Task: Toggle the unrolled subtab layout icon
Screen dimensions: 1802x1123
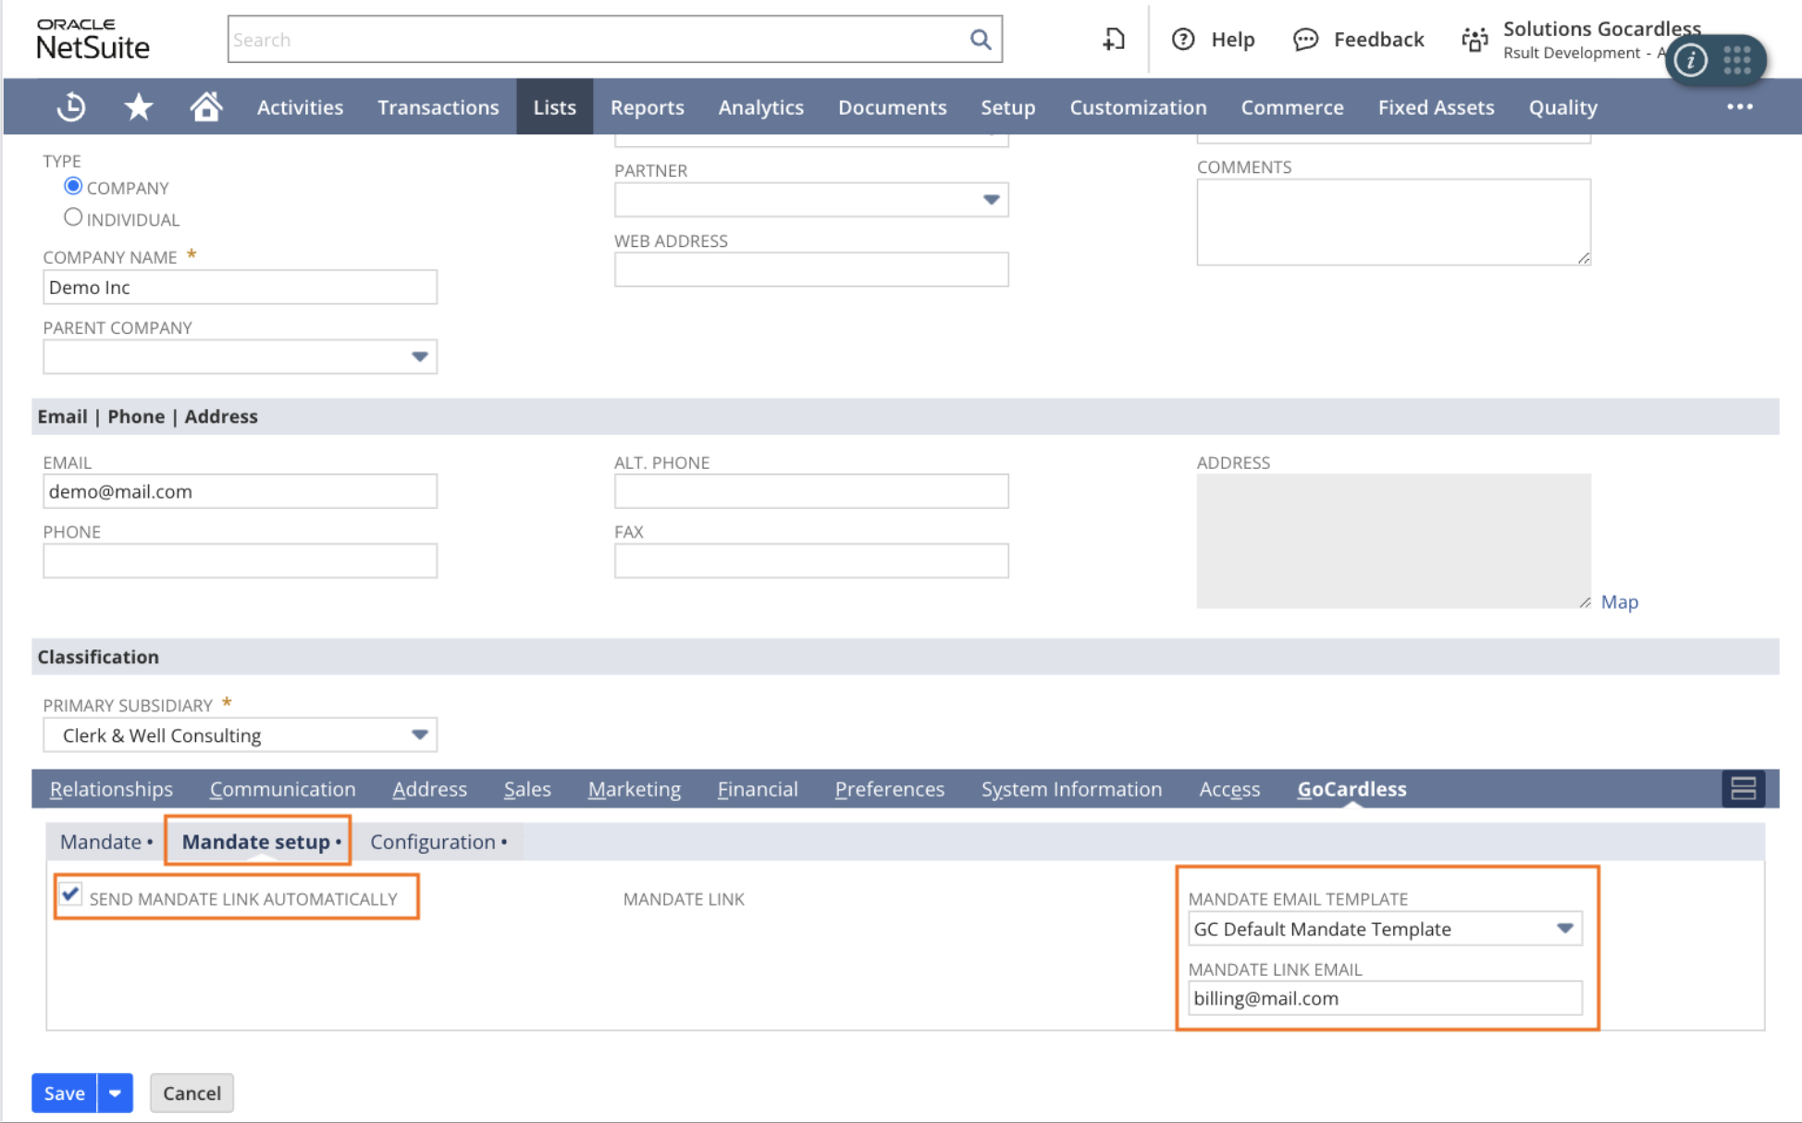Action: pyautogui.click(x=1744, y=789)
